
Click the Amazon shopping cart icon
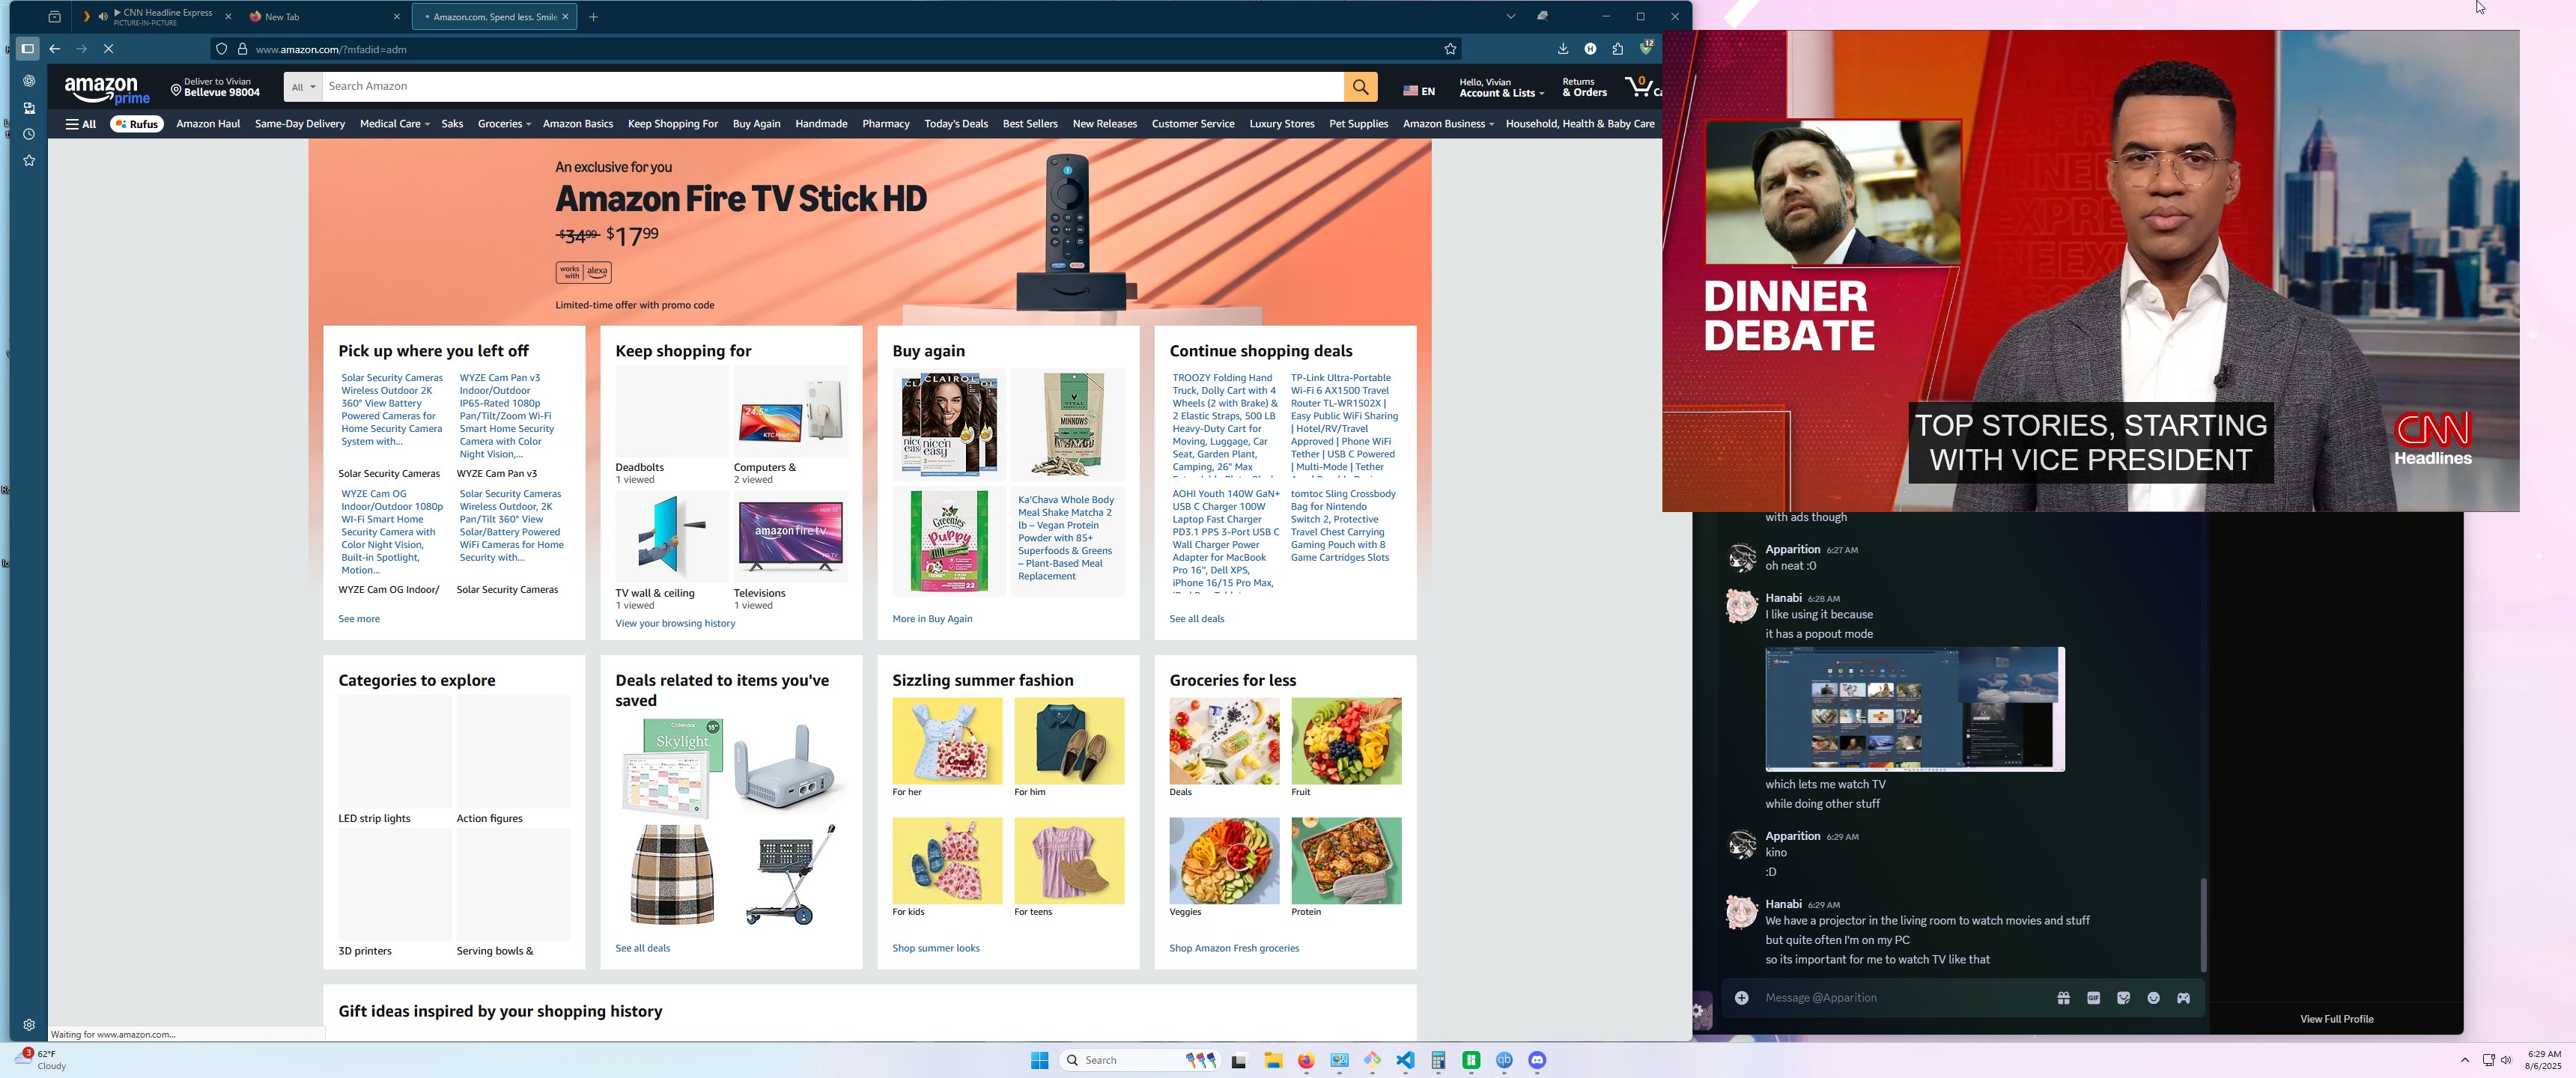click(1640, 87)
